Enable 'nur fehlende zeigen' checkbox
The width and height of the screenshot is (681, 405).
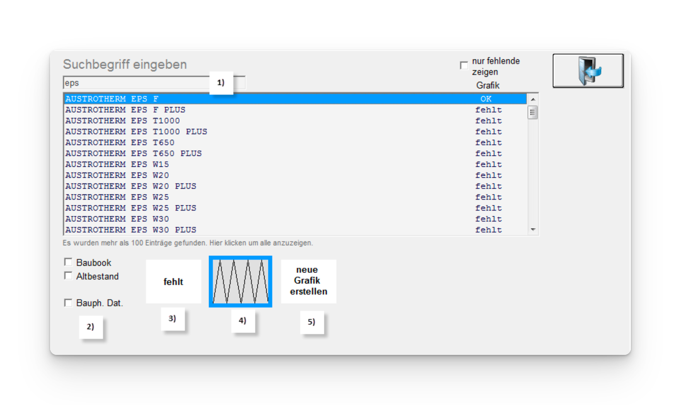(464, 66)
